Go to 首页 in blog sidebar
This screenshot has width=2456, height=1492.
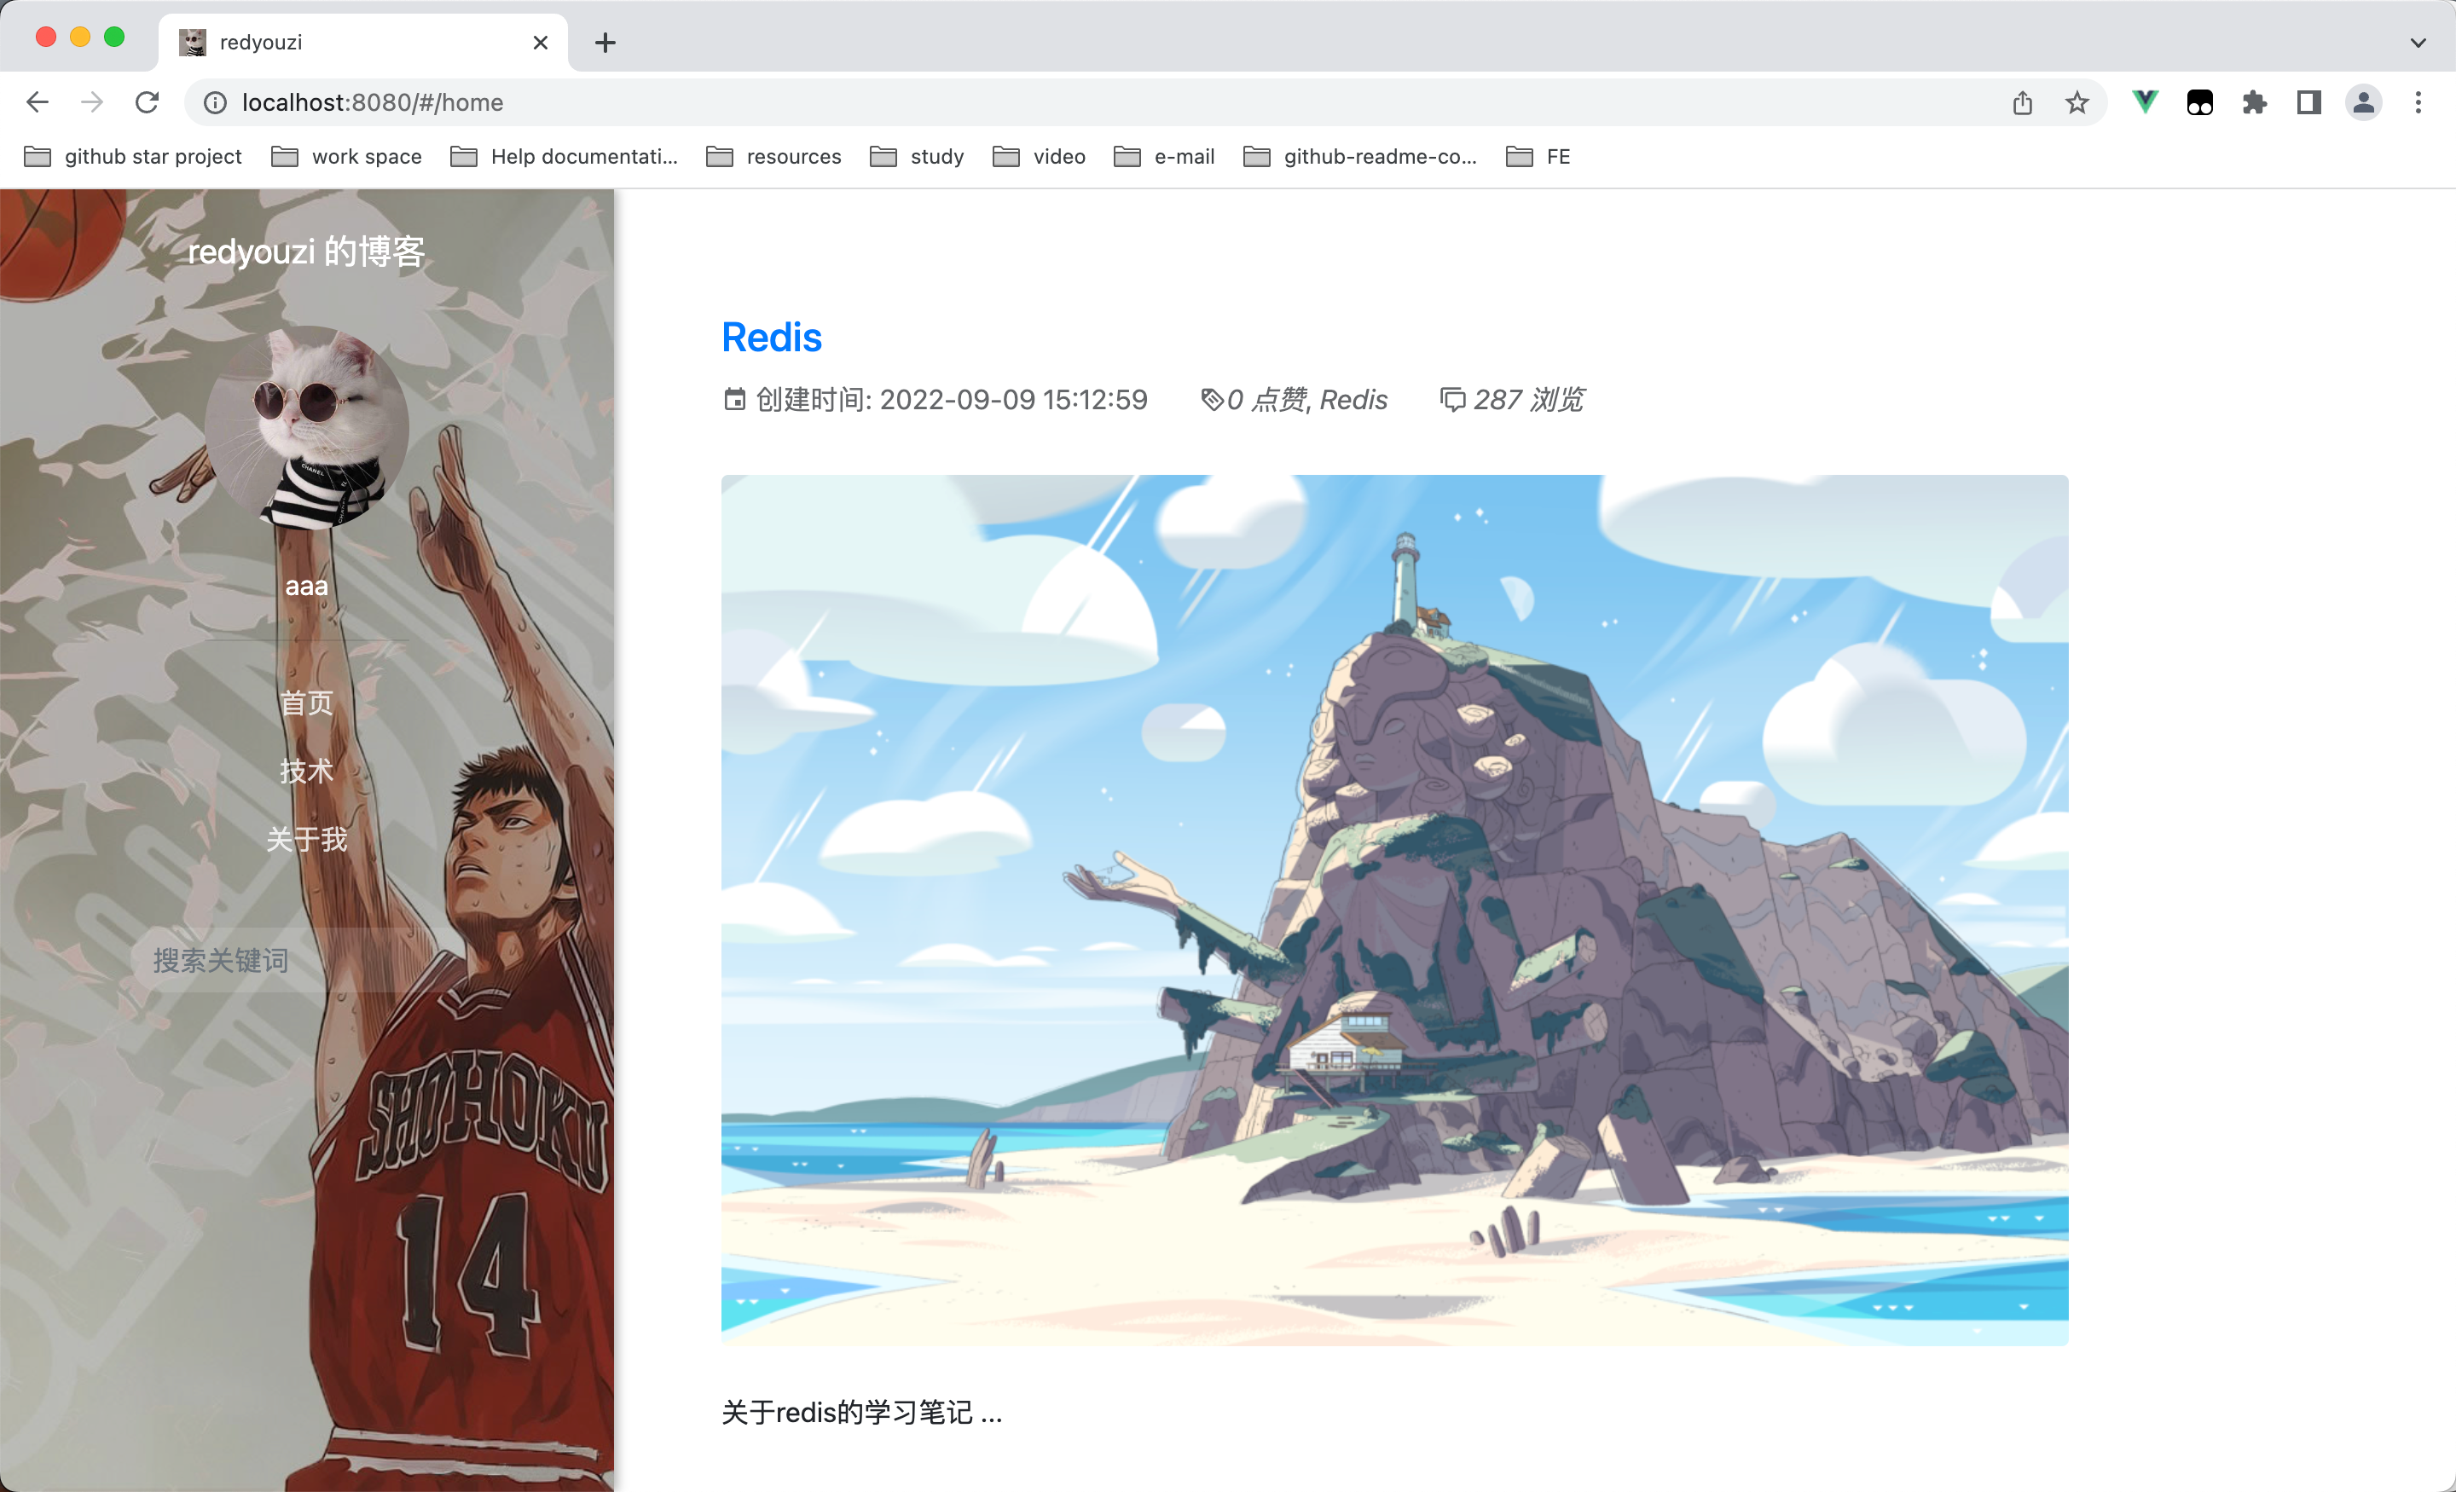(x=306, y=703)
